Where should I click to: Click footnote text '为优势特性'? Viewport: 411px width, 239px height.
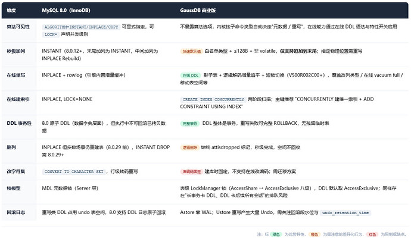295,234
